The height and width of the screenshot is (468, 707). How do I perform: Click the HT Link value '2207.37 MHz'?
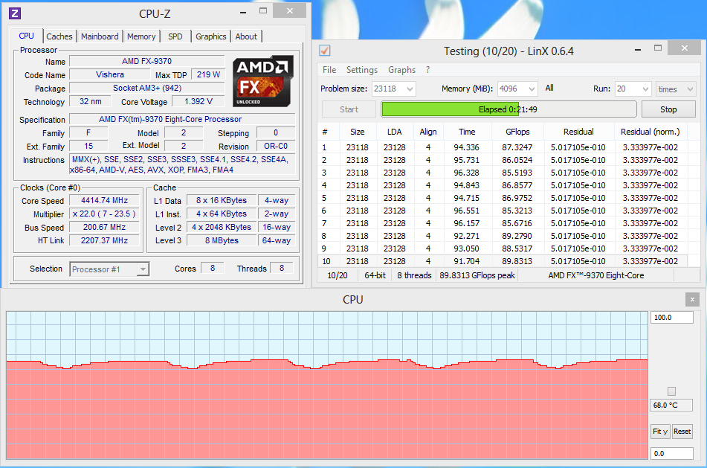[x=105, y=240]
